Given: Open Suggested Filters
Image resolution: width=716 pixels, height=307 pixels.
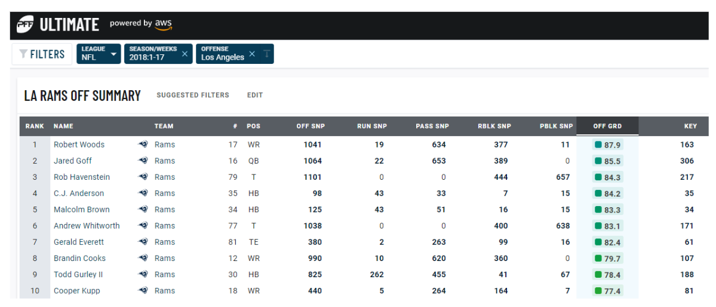Looking at the screenshot, I should point(193,95).
